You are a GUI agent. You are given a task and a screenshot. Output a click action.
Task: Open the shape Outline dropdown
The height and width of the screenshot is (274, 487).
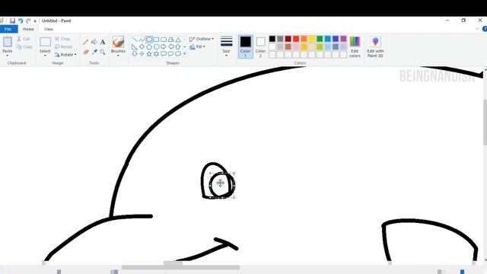[202, 39]
